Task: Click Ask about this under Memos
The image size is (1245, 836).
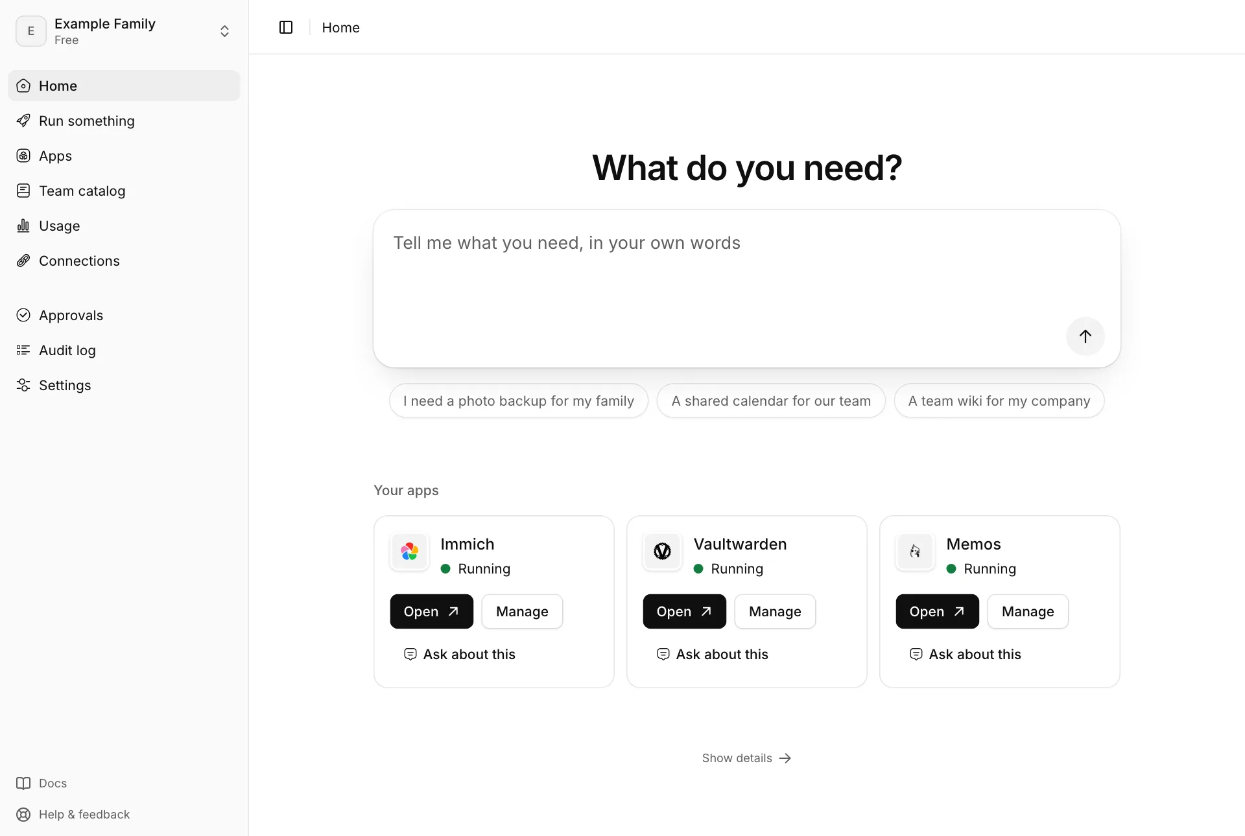Action: [966, 654]
